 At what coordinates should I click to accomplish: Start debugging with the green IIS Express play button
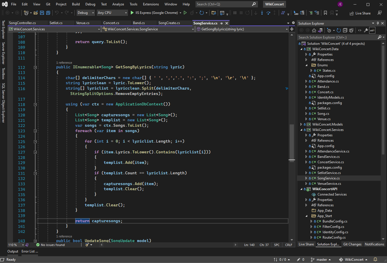pyautogui.click(x=132, y=13)
